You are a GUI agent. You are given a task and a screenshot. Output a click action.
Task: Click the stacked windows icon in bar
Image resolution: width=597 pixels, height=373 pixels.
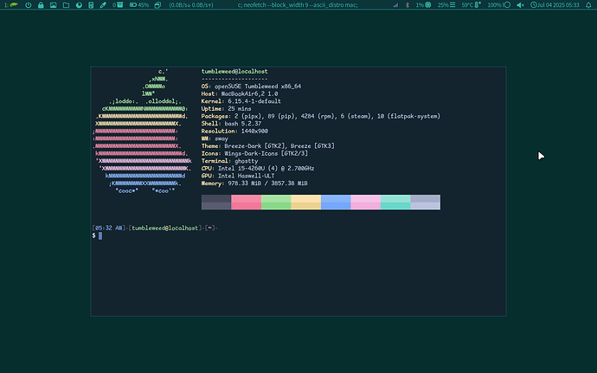point(157,5)
